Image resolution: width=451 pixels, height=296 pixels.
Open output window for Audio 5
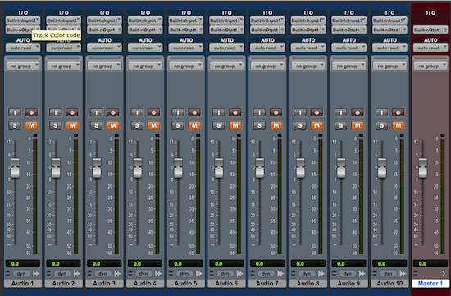click(x=199, y=274)
